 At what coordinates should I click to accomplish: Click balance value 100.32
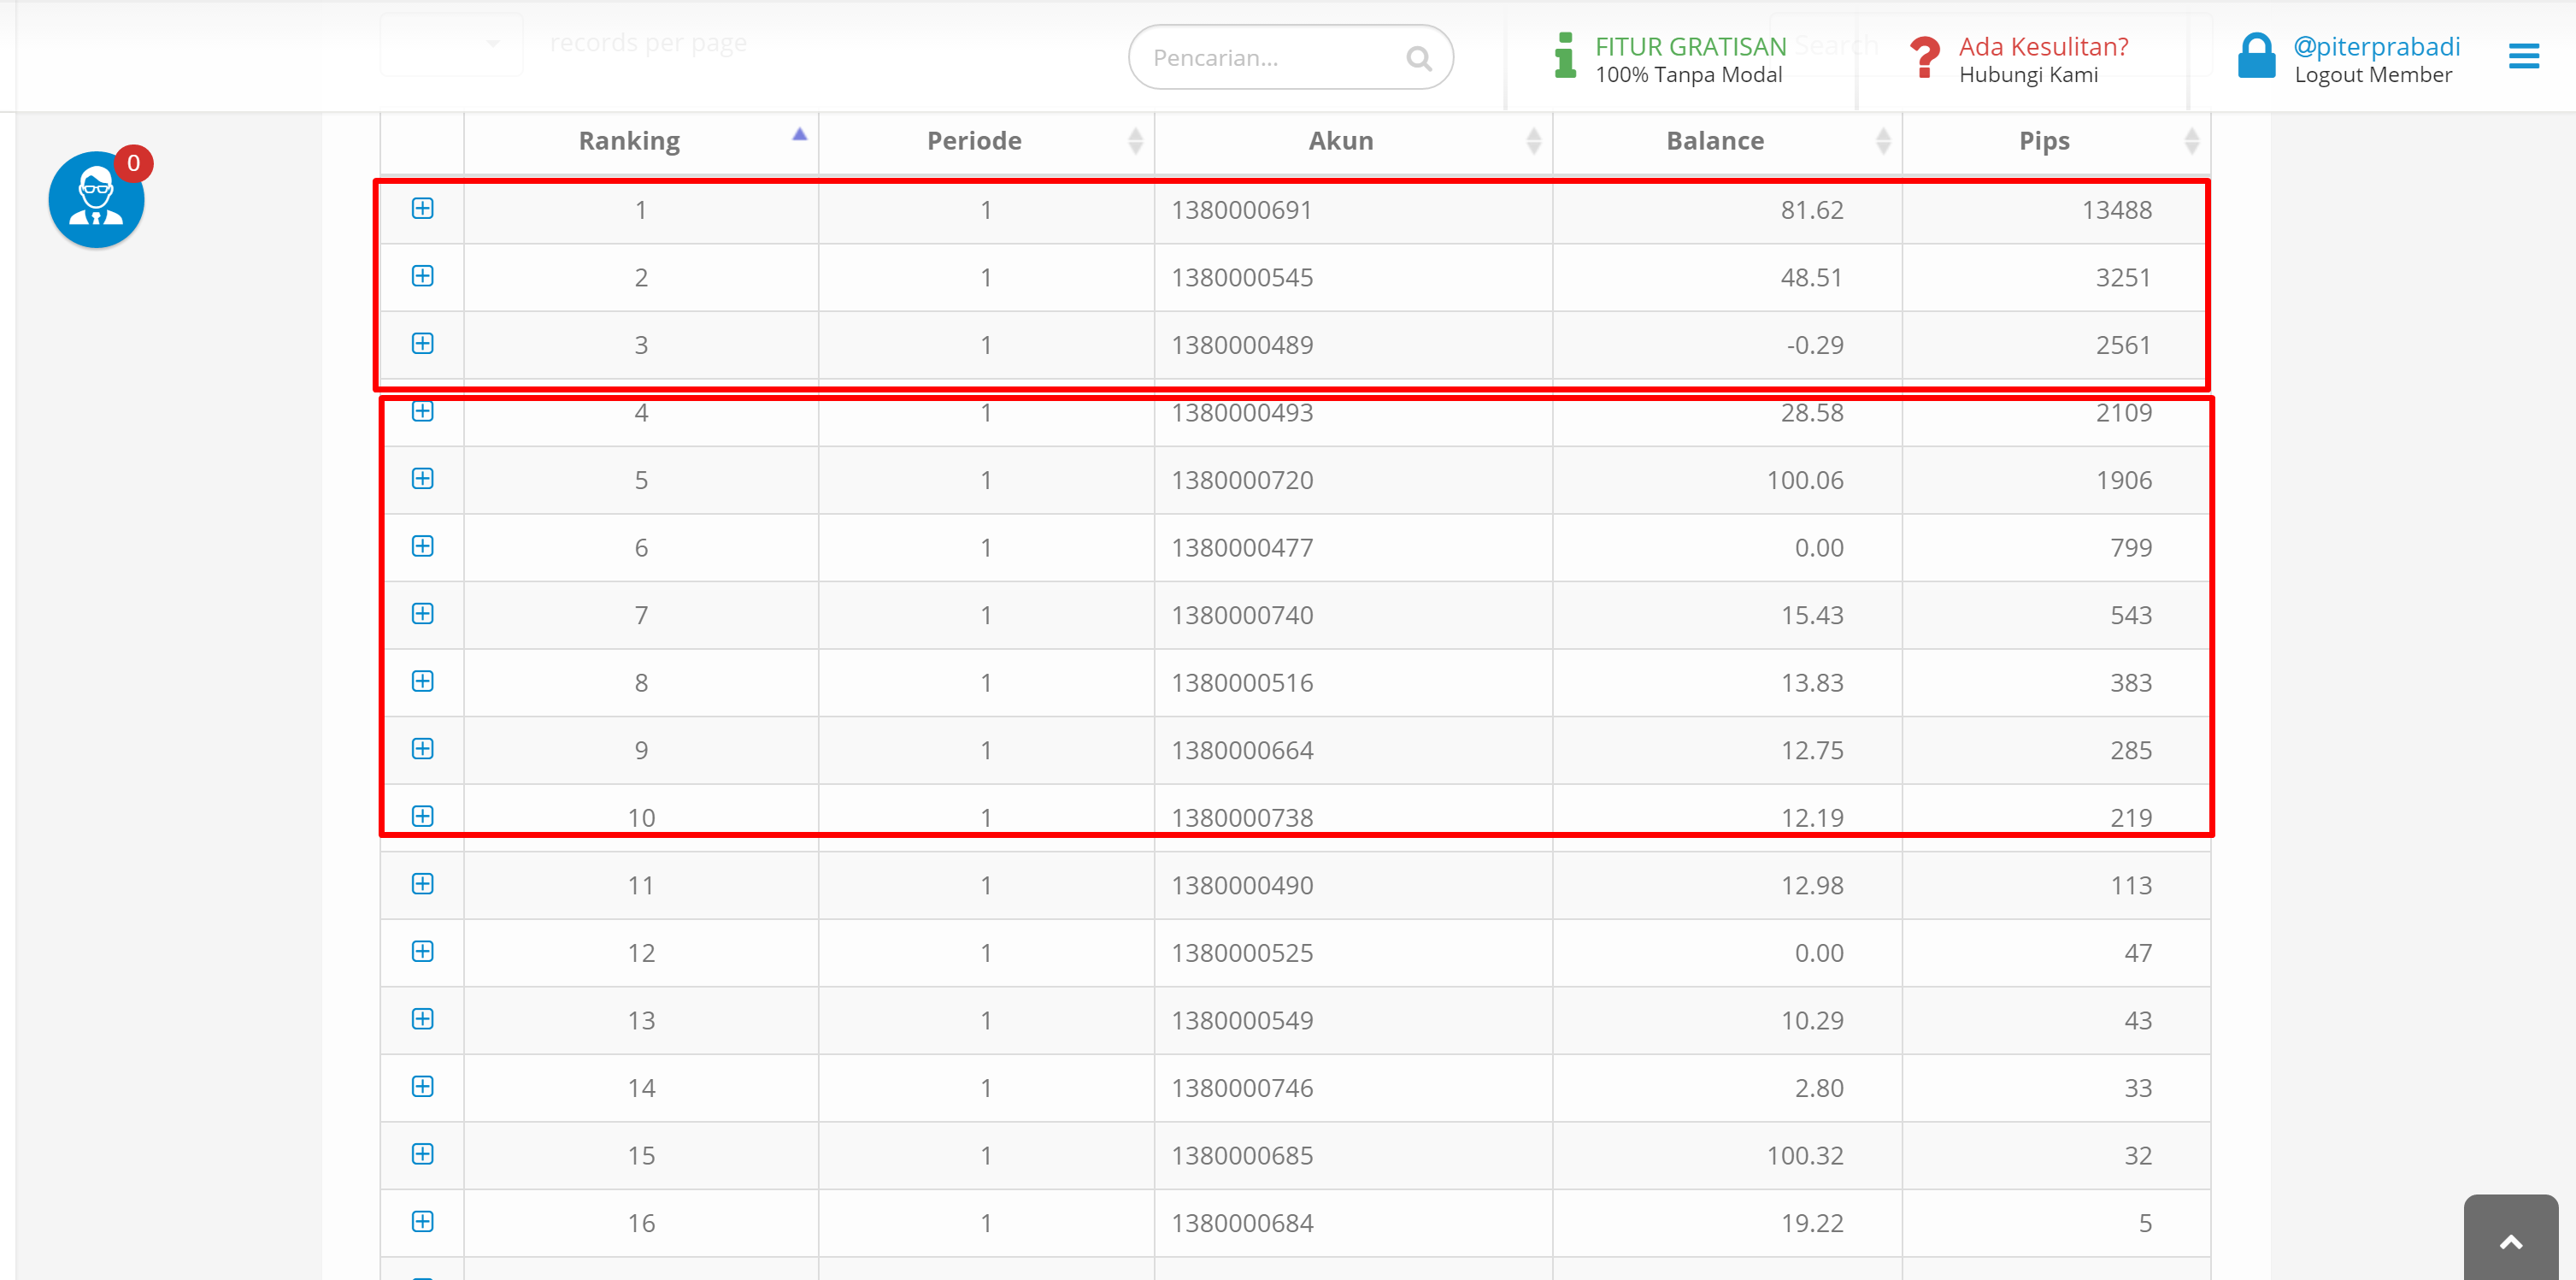coord(1804,1156)
